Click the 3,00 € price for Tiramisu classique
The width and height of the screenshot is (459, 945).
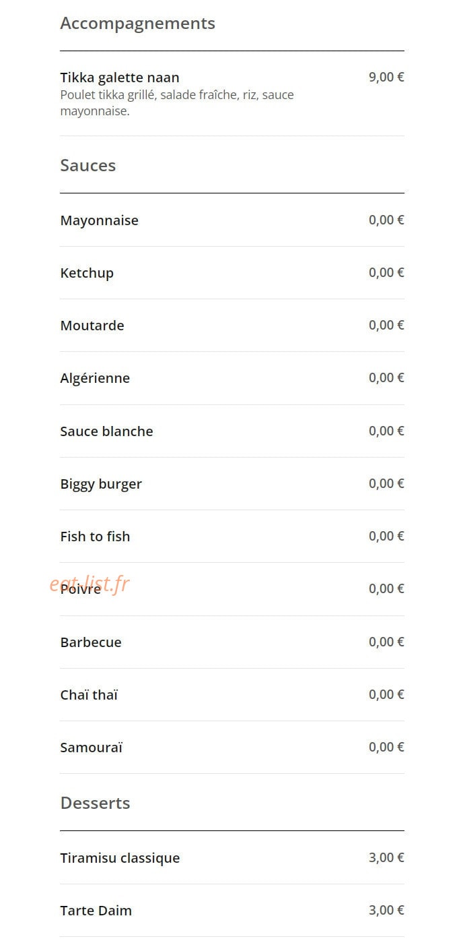pos(386,857)
